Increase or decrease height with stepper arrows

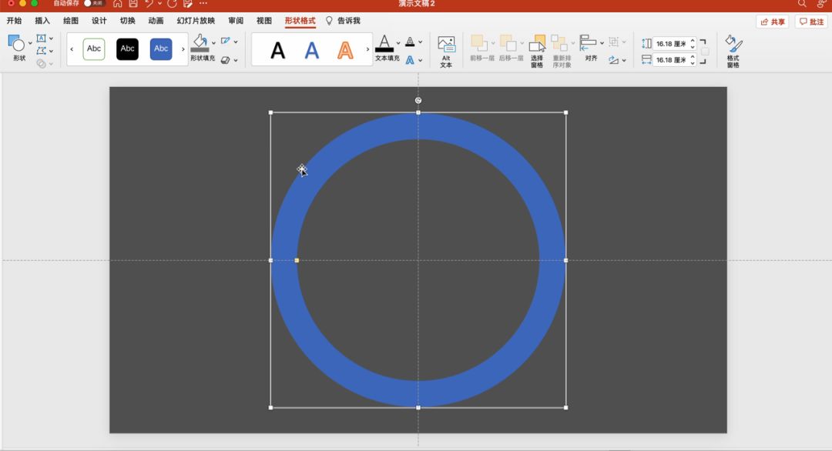point(693,44)
